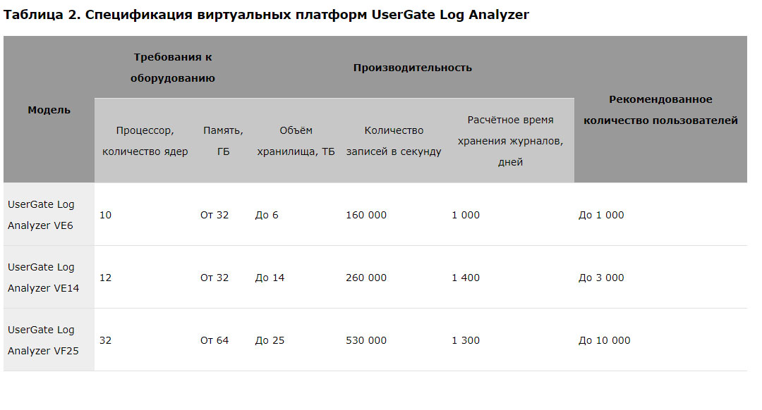
Task: Click memory value 'От 64' in VF25 row
Action: click(x=214, y=340)
